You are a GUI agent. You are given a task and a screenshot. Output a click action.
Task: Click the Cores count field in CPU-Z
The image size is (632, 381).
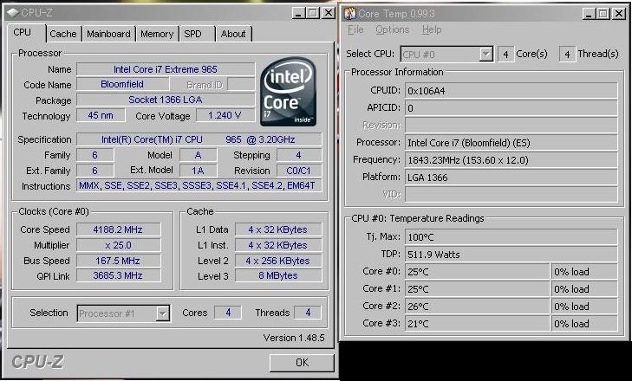click(x=228, y=313)
